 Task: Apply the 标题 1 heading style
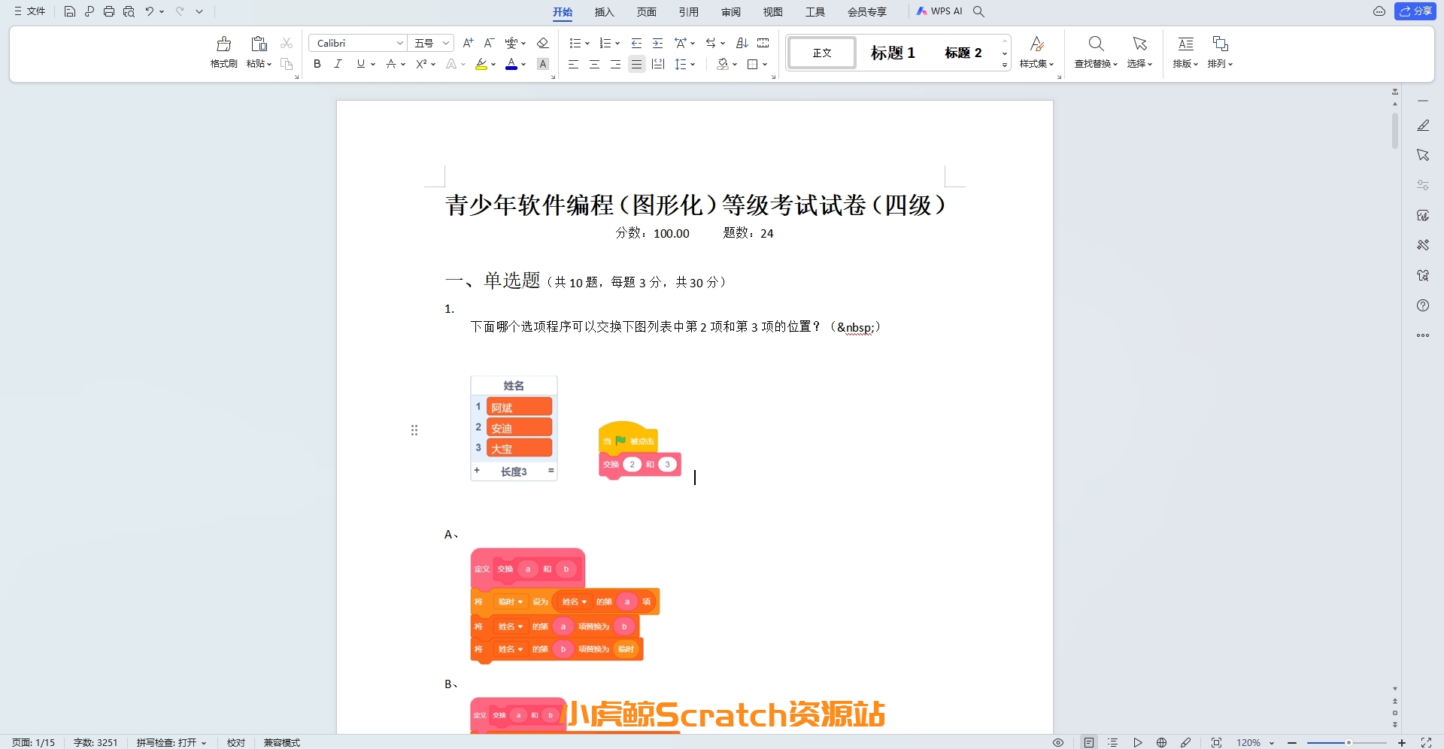(x=893, y=53)
